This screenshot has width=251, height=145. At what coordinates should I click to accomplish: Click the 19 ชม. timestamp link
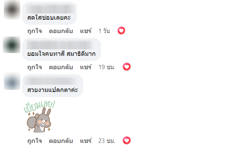107,67
